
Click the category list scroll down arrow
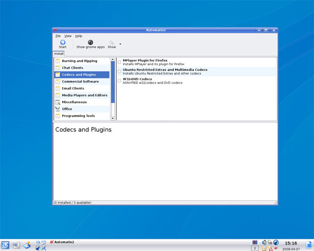[x=113, y=118]
